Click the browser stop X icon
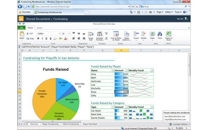 pyautogui.click(x=137, y=7)
